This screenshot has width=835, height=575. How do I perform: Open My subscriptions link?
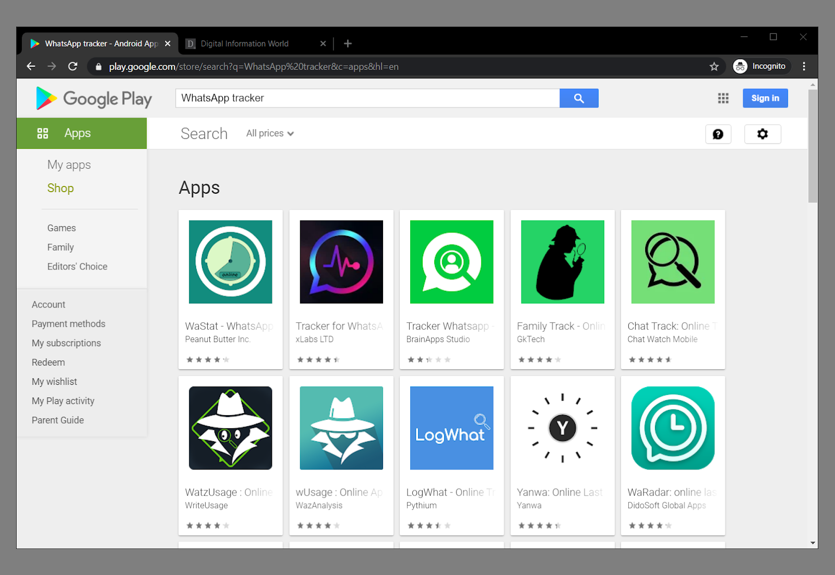click(x=66, y=343)
